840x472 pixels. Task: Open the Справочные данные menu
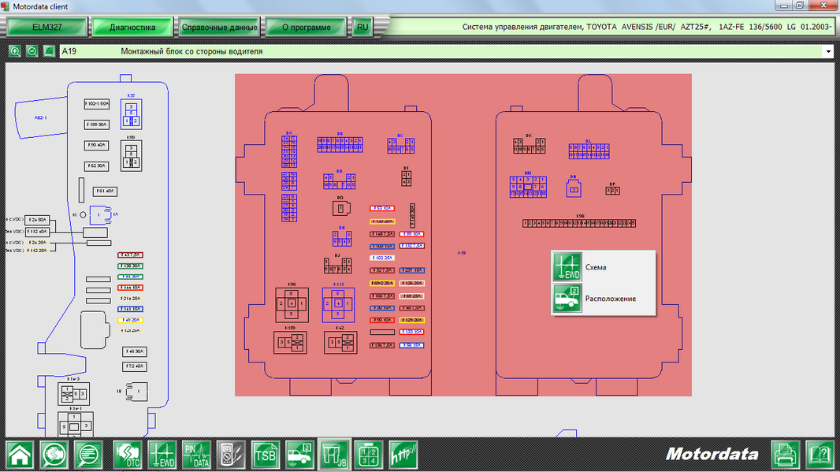[219, 28]
